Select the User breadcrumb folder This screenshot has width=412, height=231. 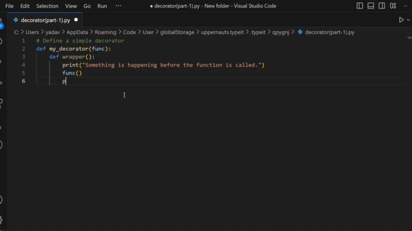[x=148, y=32]
